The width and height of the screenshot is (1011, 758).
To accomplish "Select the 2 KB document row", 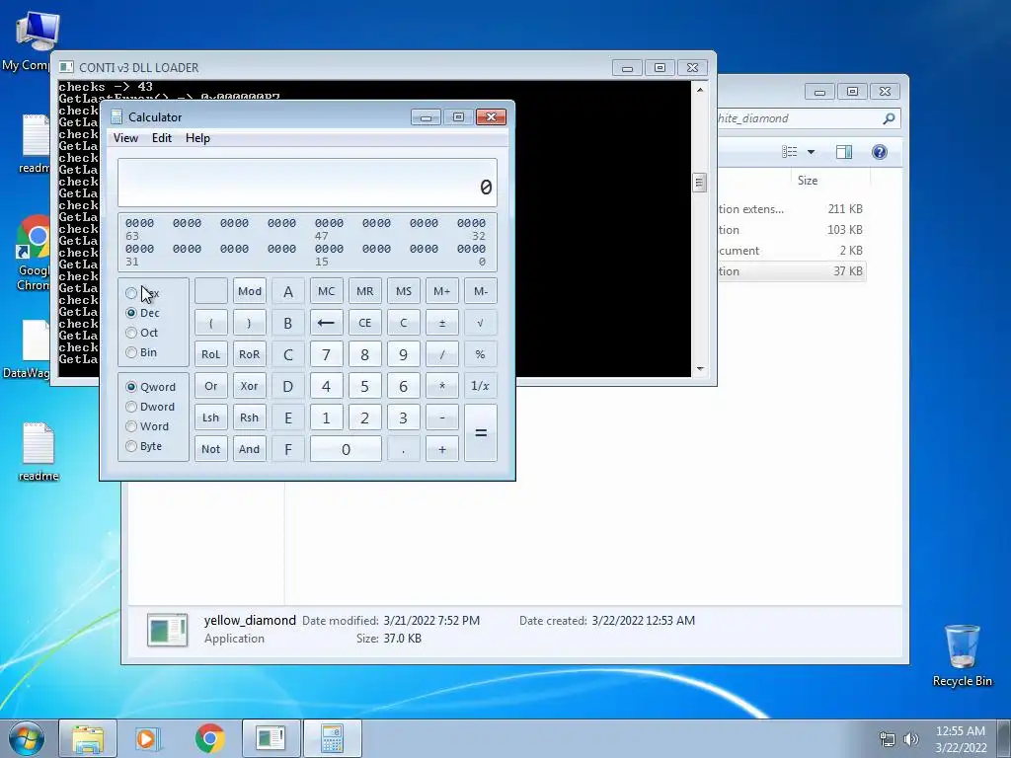I will click(791, 250).
